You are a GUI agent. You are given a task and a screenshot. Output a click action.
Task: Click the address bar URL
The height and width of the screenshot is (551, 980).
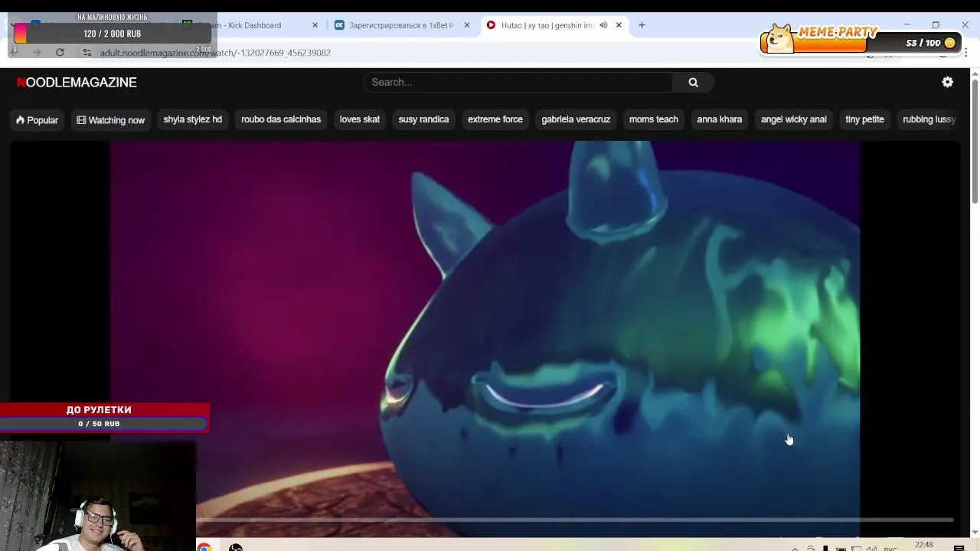pos(215,53)
